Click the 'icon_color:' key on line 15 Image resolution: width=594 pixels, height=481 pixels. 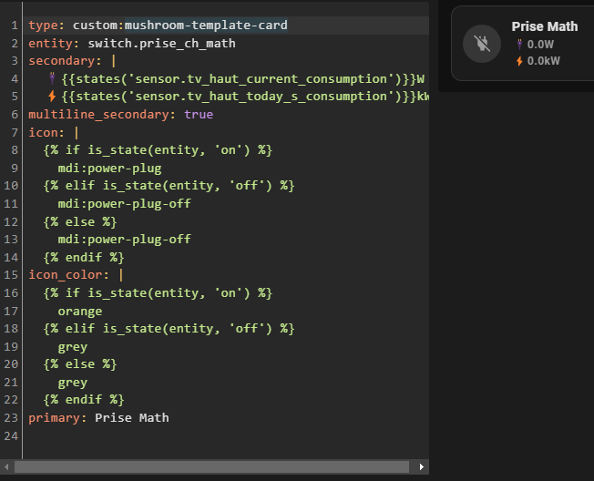[x=69, y=274]
